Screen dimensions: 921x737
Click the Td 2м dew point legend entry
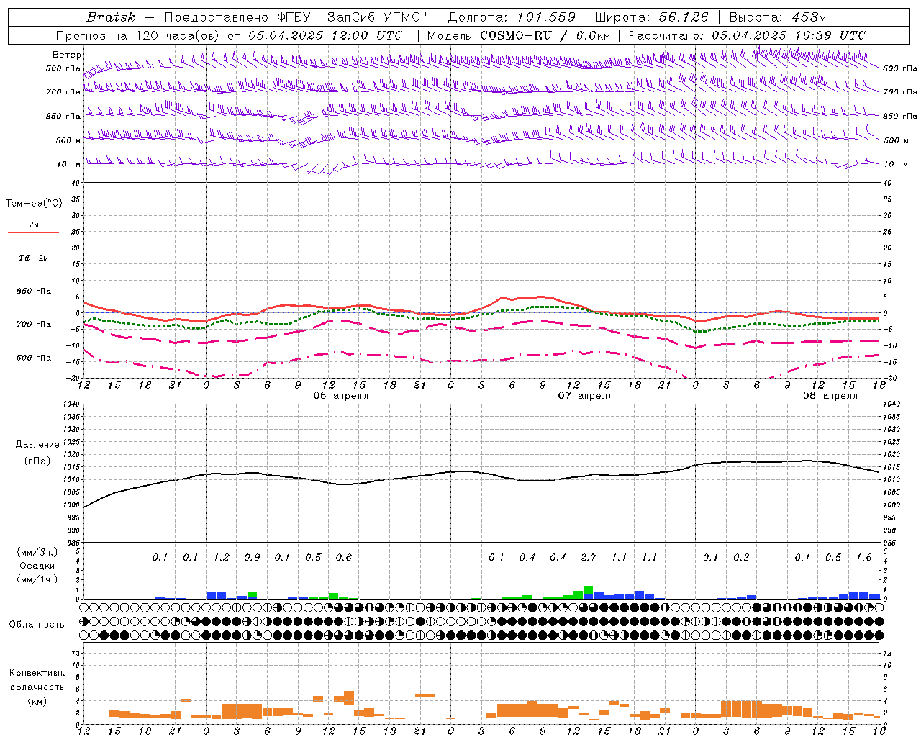34,258
